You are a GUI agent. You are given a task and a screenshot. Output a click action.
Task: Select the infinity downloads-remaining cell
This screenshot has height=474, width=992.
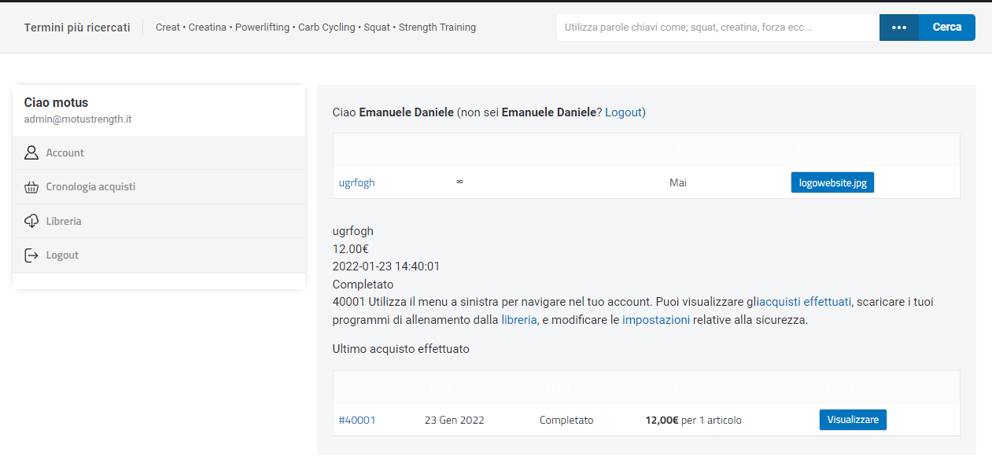[x=459, y=182]
